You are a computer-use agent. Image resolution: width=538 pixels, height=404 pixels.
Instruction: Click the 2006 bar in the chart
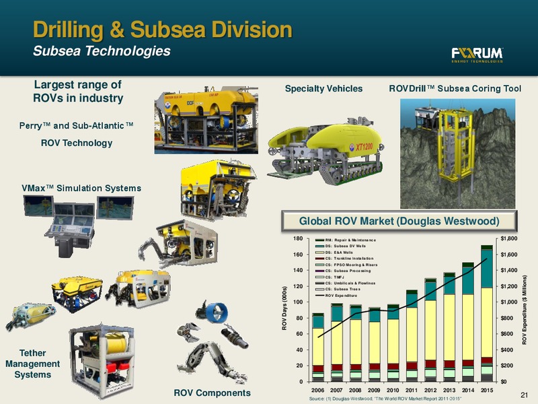[318, 347]
